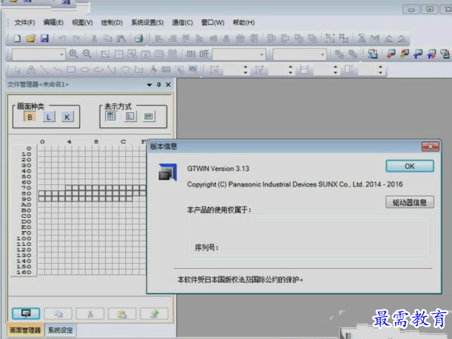Select the Rectangle drawing tool
The height and width of the screenshot is (339, 452).
click(x=71, y=69)
